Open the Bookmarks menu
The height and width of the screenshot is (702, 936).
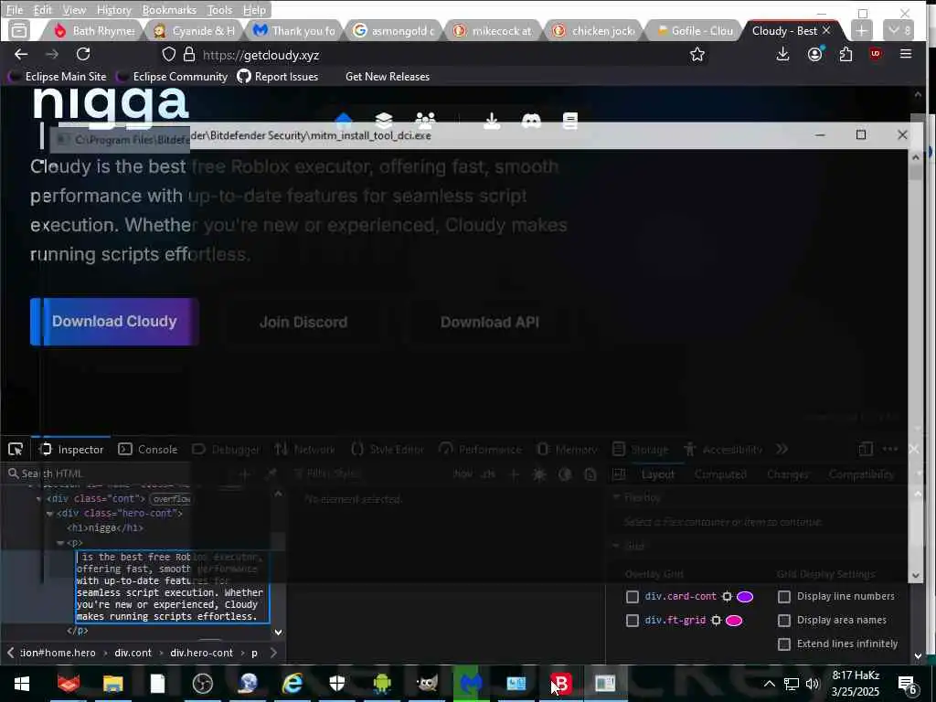pos(169,9)
